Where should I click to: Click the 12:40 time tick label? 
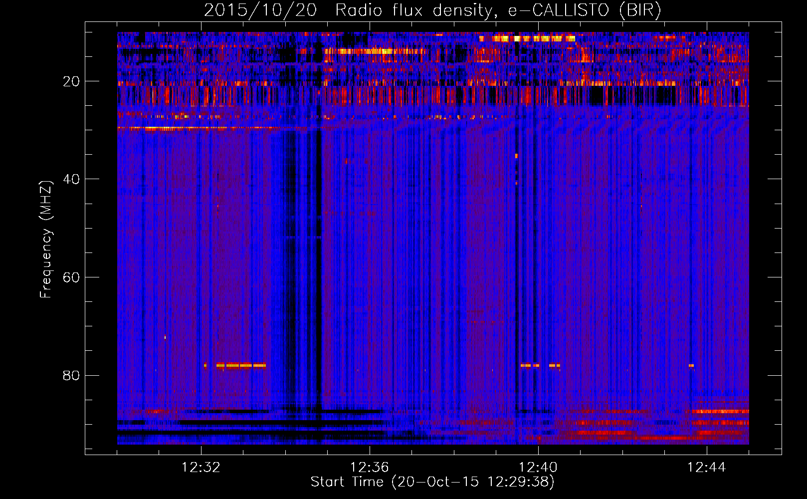coord(538,467)
